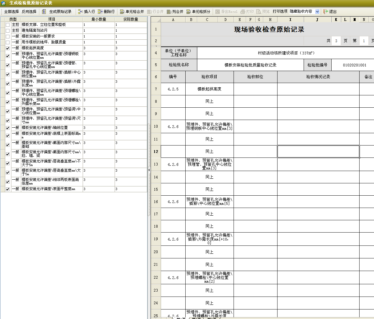The image size is (374, 319).
Task: Click 全部选择 to select all items
Action: (x=11, y=12)
